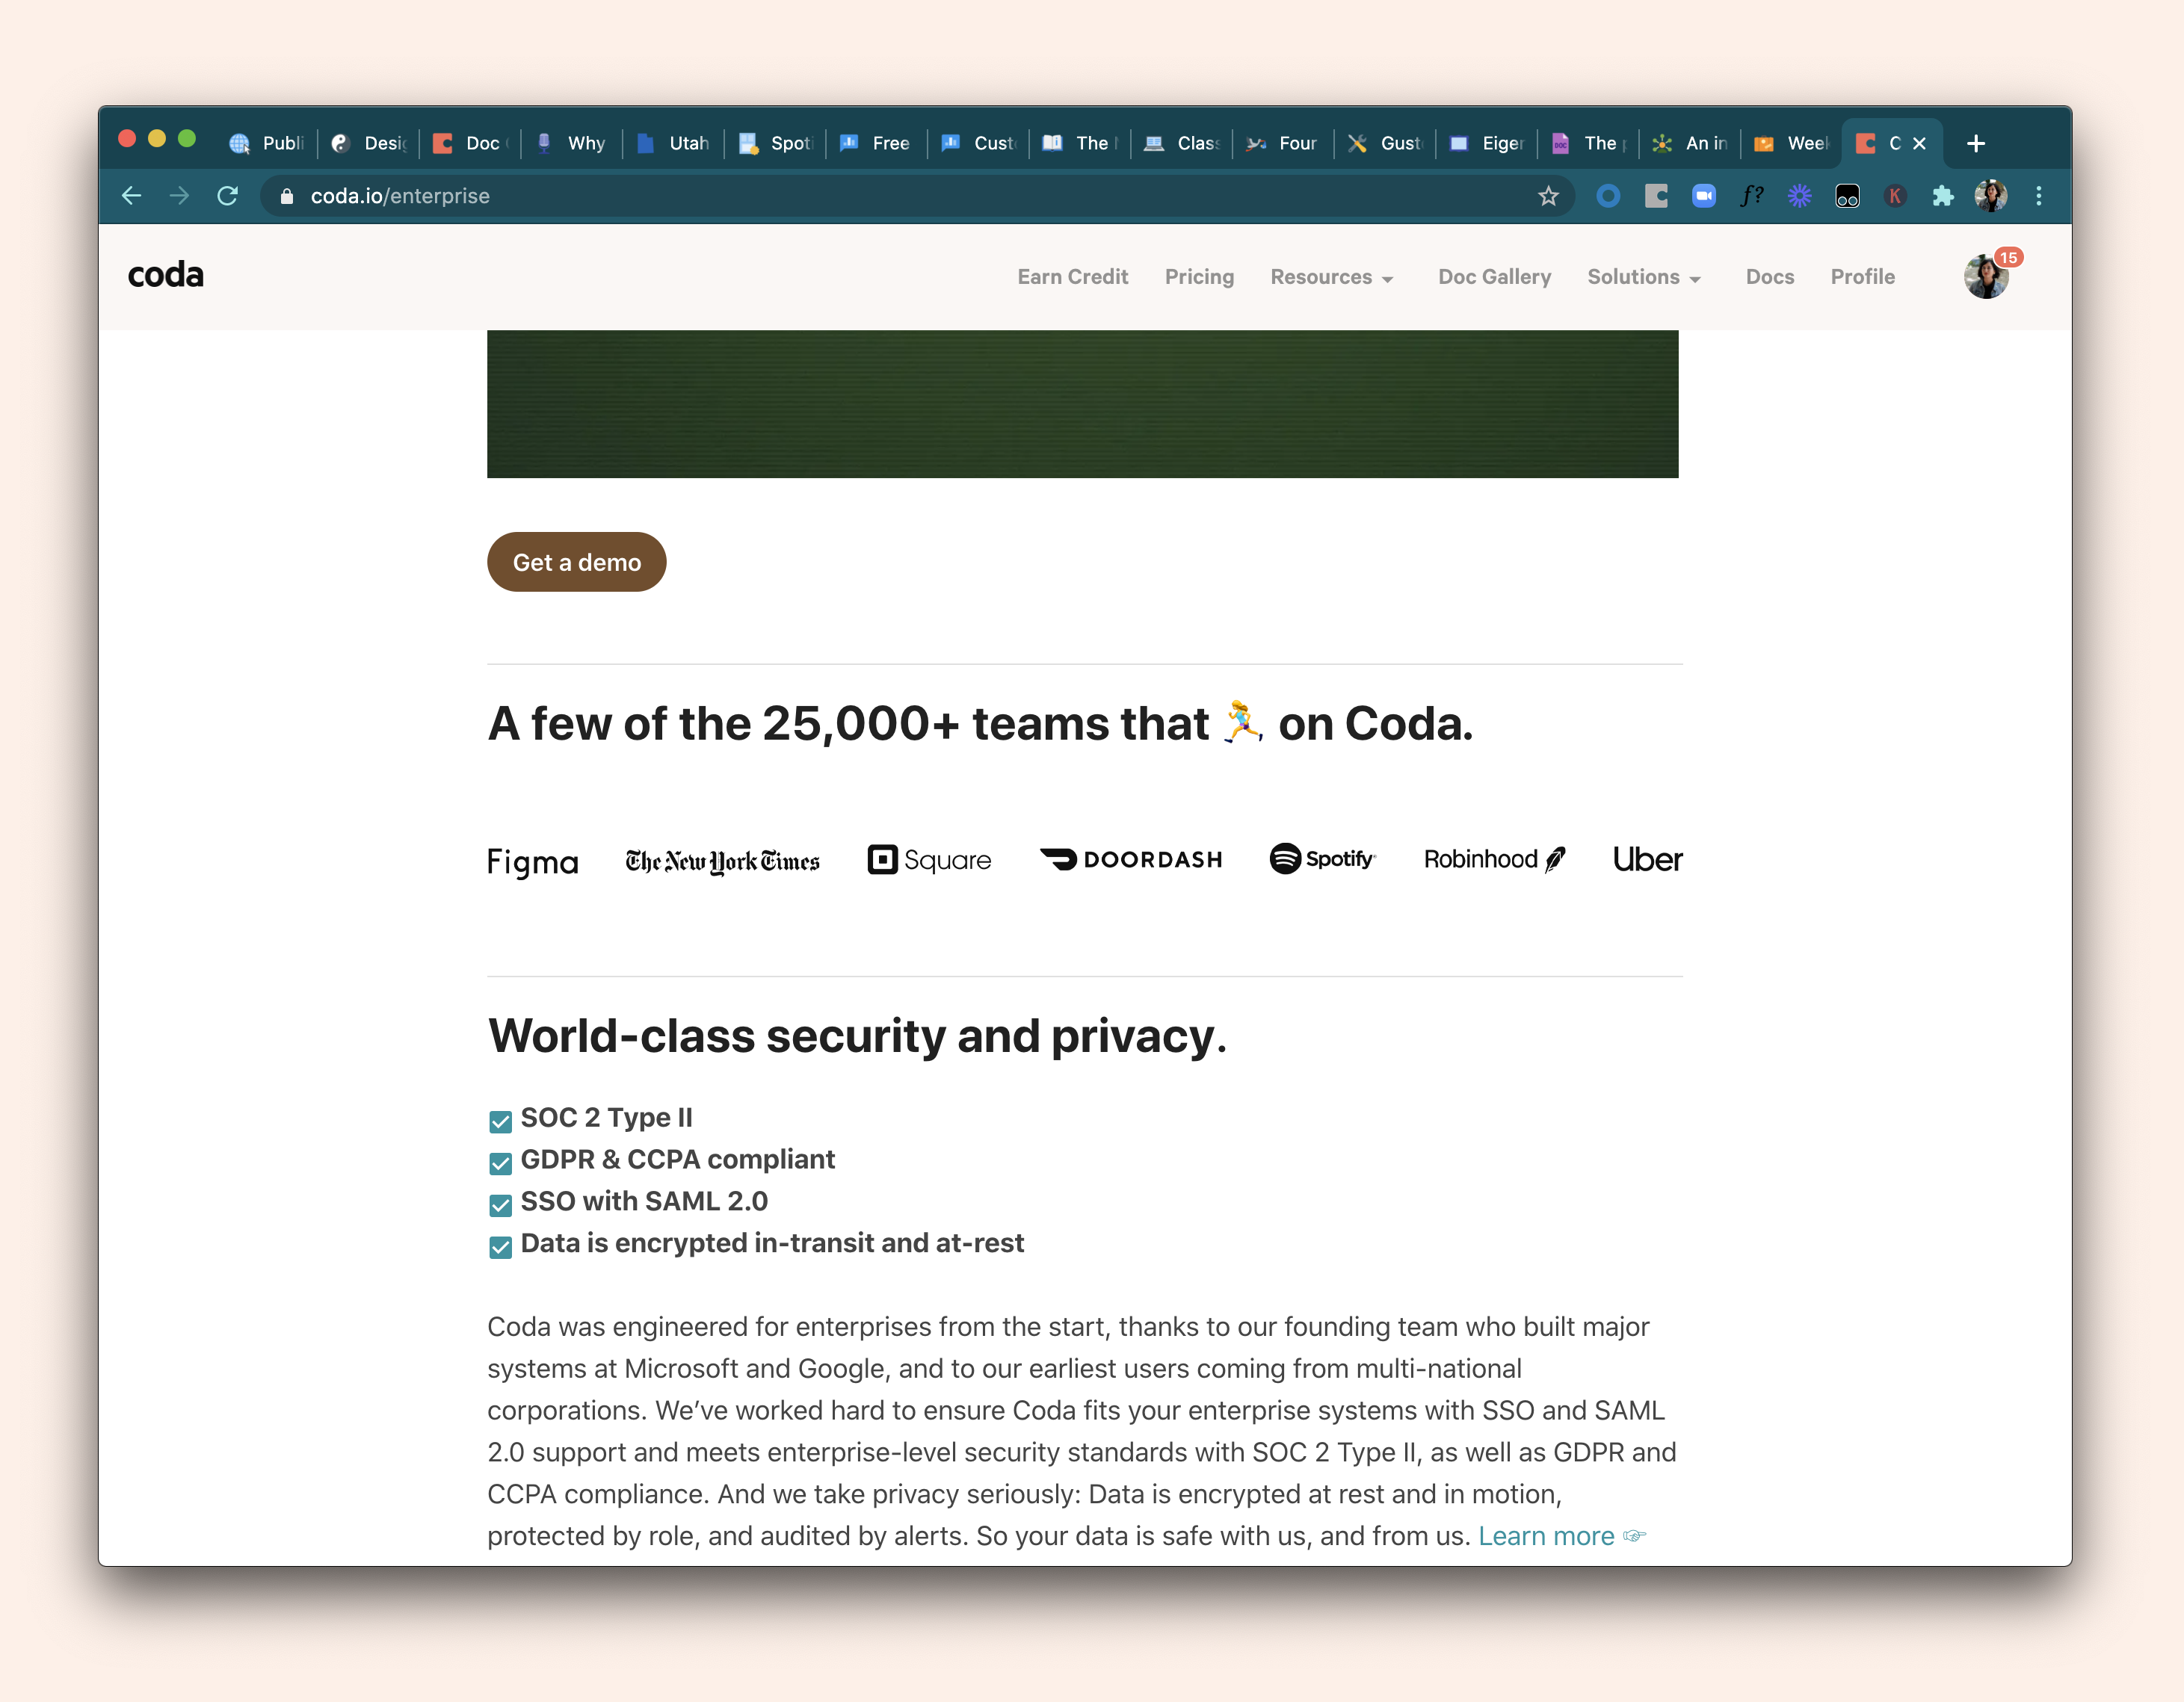This screenshot has height=1702, width=2184.
Task: Click the Get a demo button
Action: [576, 563]
